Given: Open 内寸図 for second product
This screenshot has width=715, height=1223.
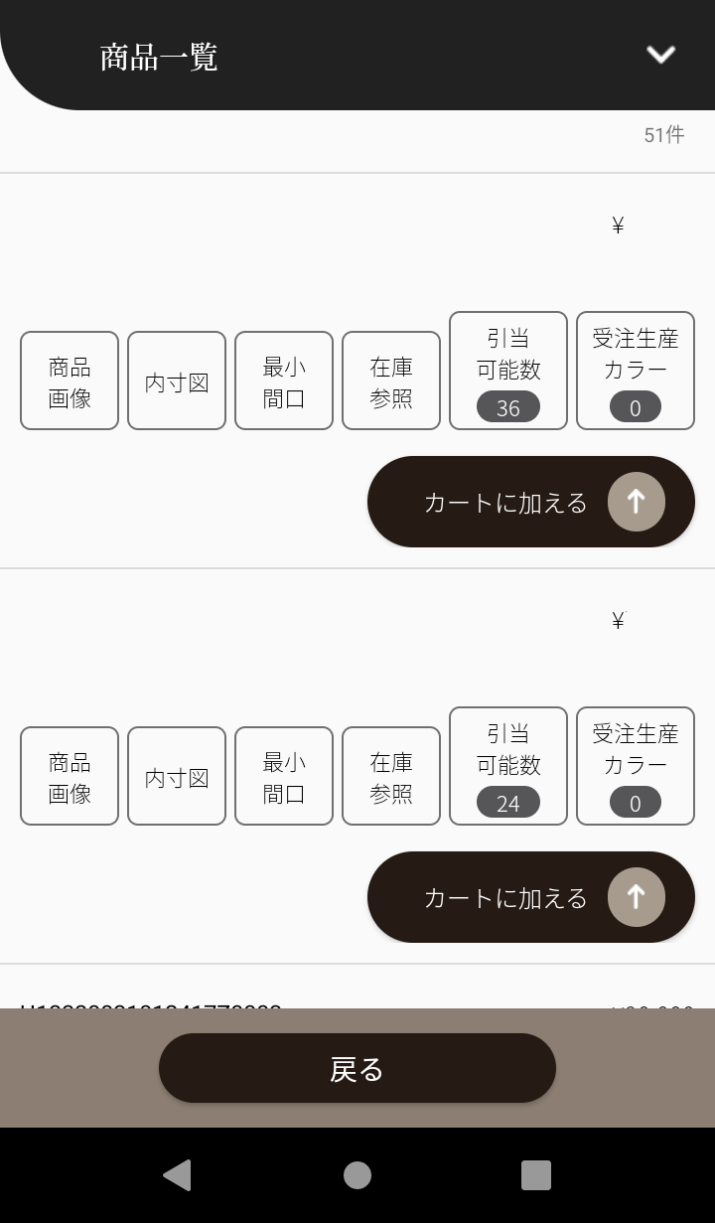Looking at the screenshot, I should point(177,776).
